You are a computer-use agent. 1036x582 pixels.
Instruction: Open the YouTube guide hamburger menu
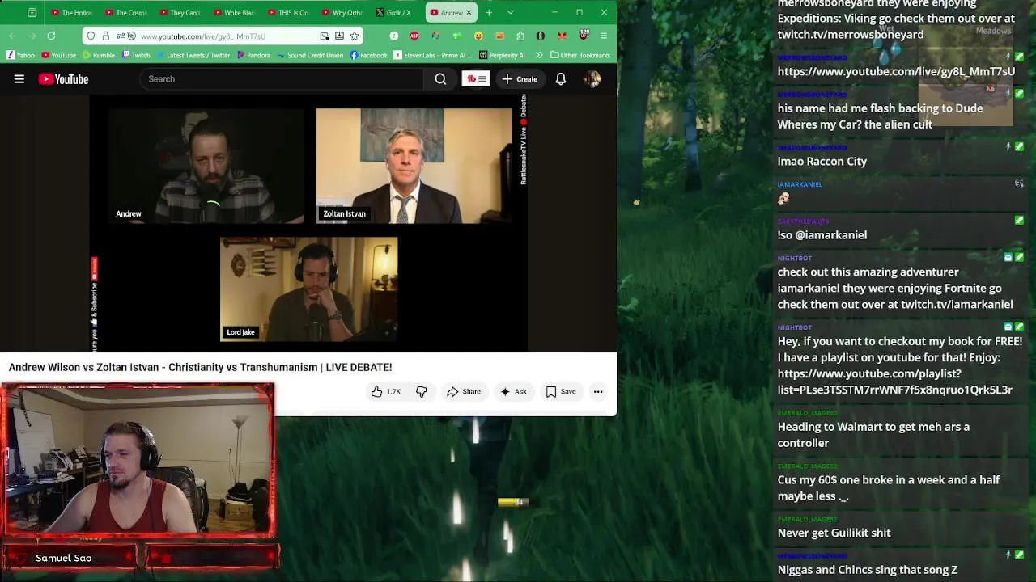click(x=19, y=79)
